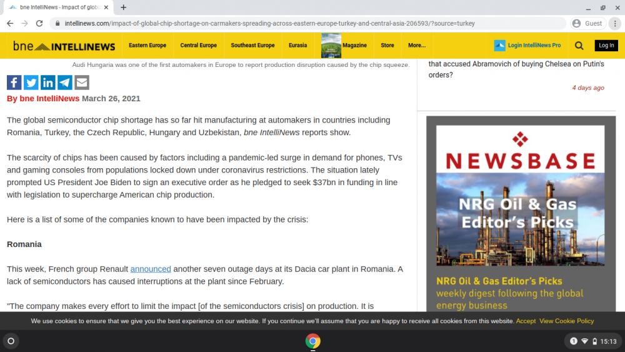The image size is (625, 352).
Task: Open Central Europe menu
Action: tap(199, 46)
